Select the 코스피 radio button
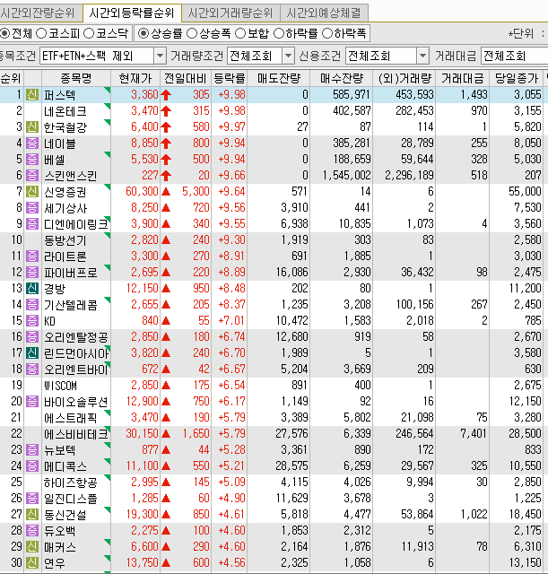 coord(41,34)
